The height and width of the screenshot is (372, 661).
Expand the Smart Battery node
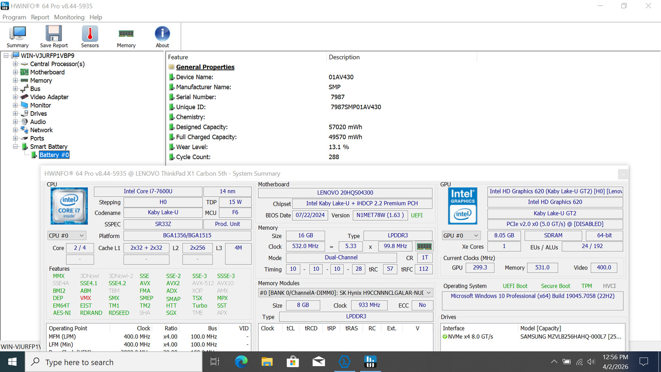click(15, 146)
